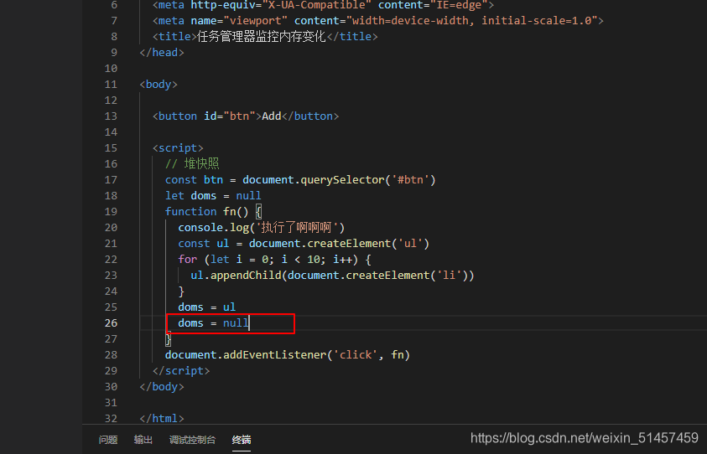
Task: Click the closing script tag
Action: 181,371
